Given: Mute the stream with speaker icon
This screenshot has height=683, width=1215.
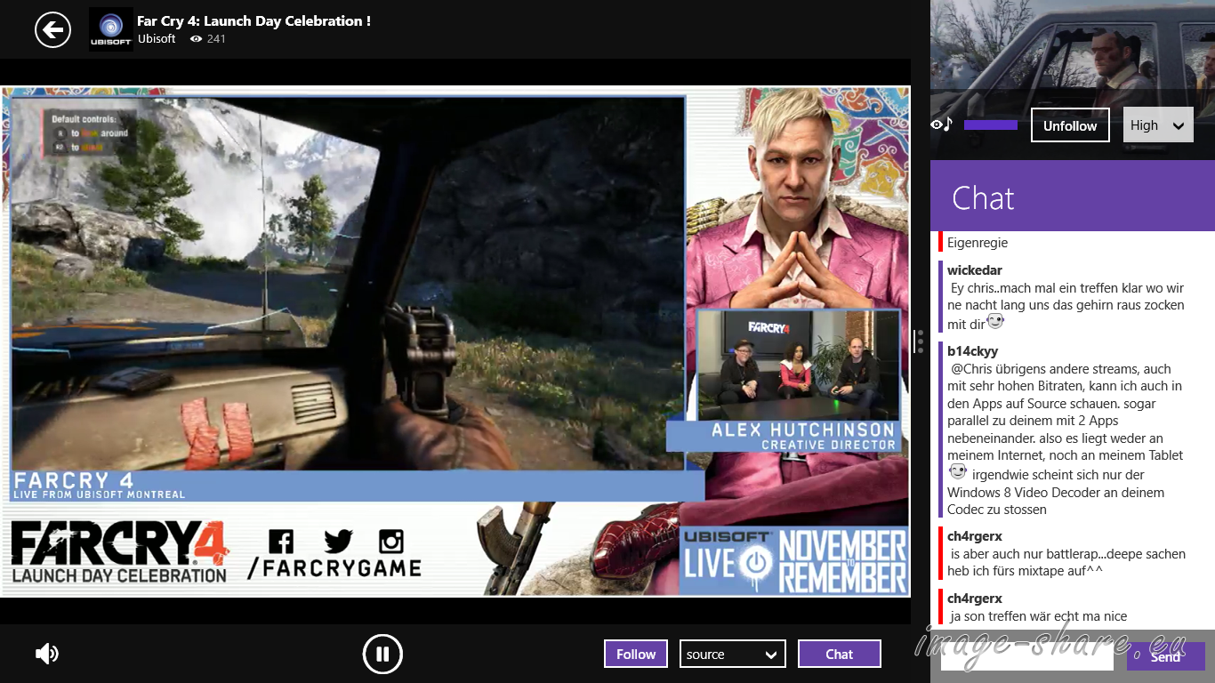Looking at the screenshot, I should pos(46,655).
